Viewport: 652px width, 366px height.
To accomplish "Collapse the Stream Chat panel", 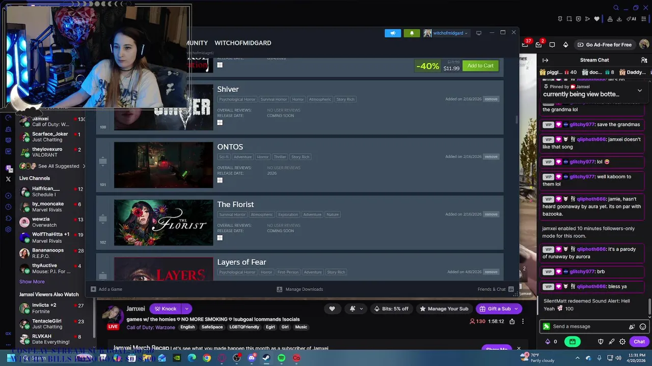I will click(546, 60).
